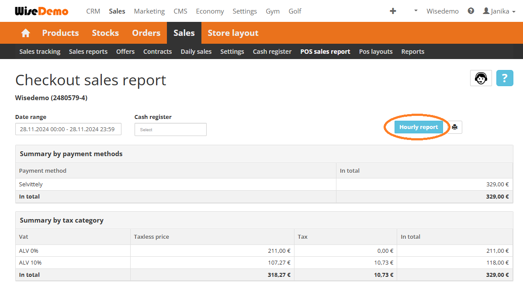523x286 pixels.
Task: Select the Wisedemo account link
Action: click(442, 11)
